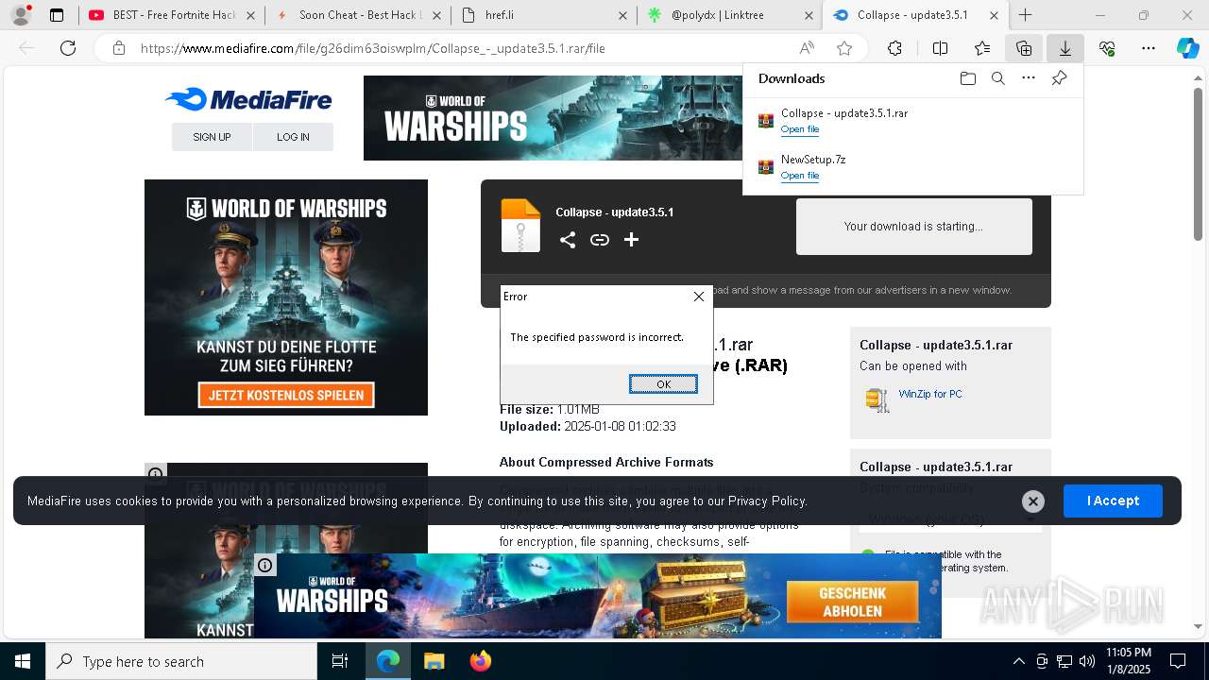This screenshot has height=680, width=1209.
Task: Close the @polydx Linktree tab
Action: pyautogui.click(x=809, y=15)
